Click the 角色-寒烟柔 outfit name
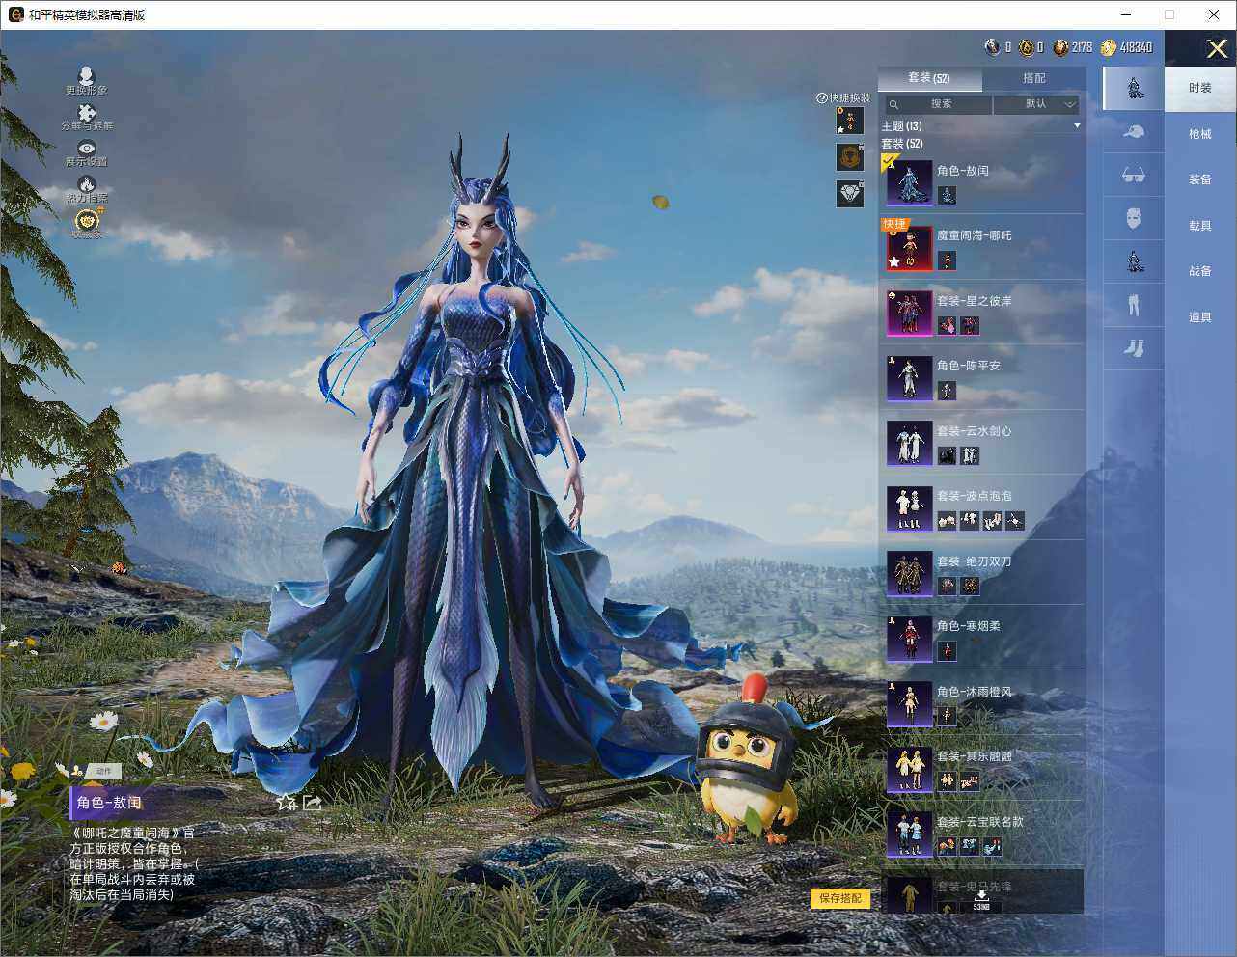This screenshot has width=1237, height=957. [969, 626]
